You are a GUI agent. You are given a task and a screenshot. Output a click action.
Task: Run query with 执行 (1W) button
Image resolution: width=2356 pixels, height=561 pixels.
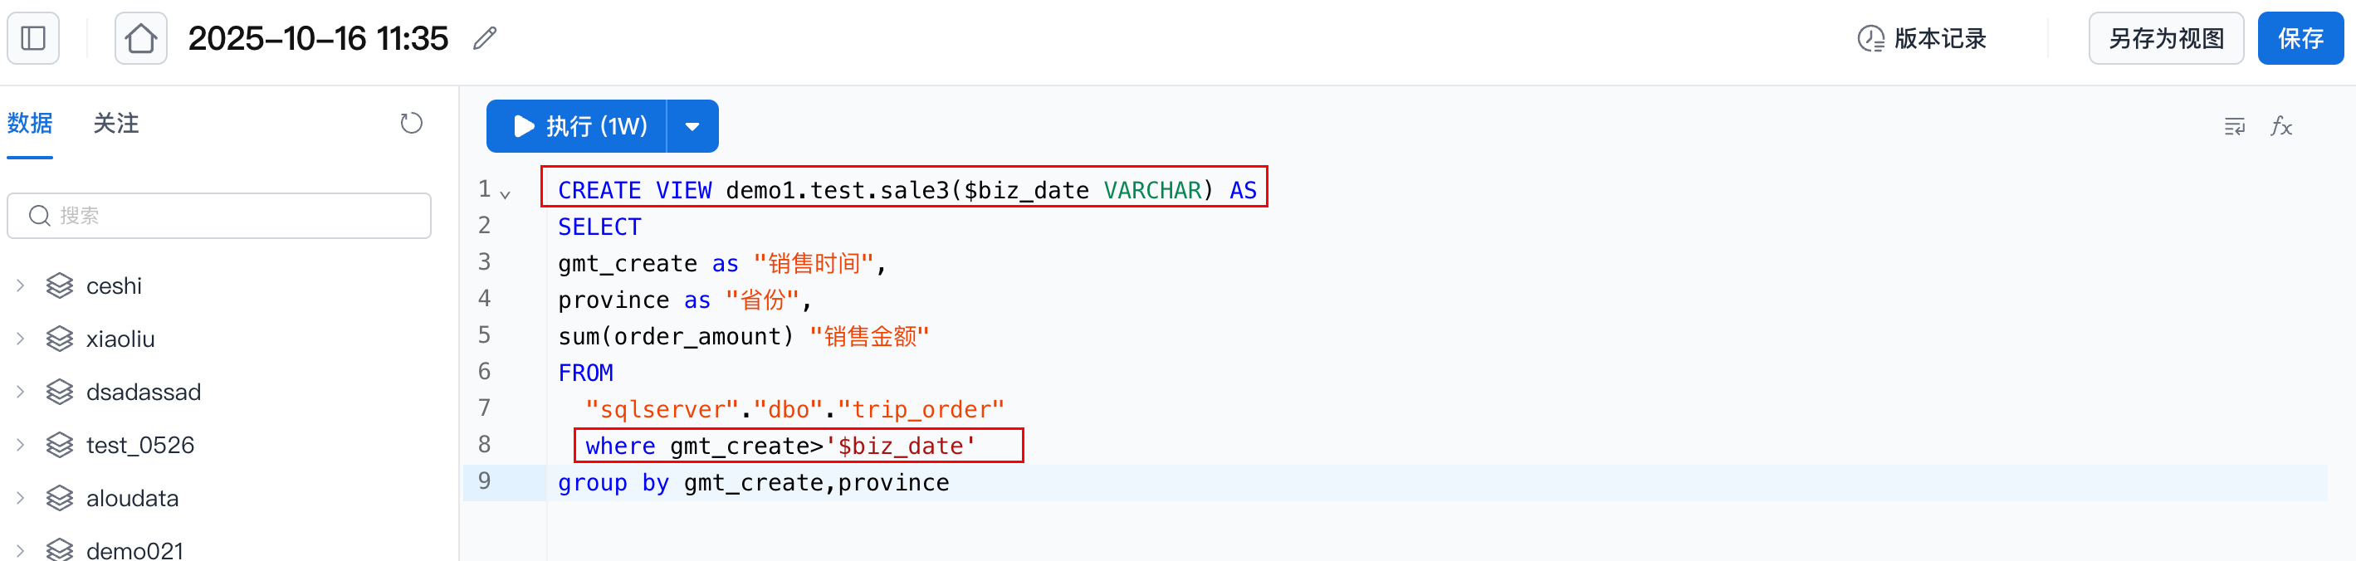click(x=577, y=126)
